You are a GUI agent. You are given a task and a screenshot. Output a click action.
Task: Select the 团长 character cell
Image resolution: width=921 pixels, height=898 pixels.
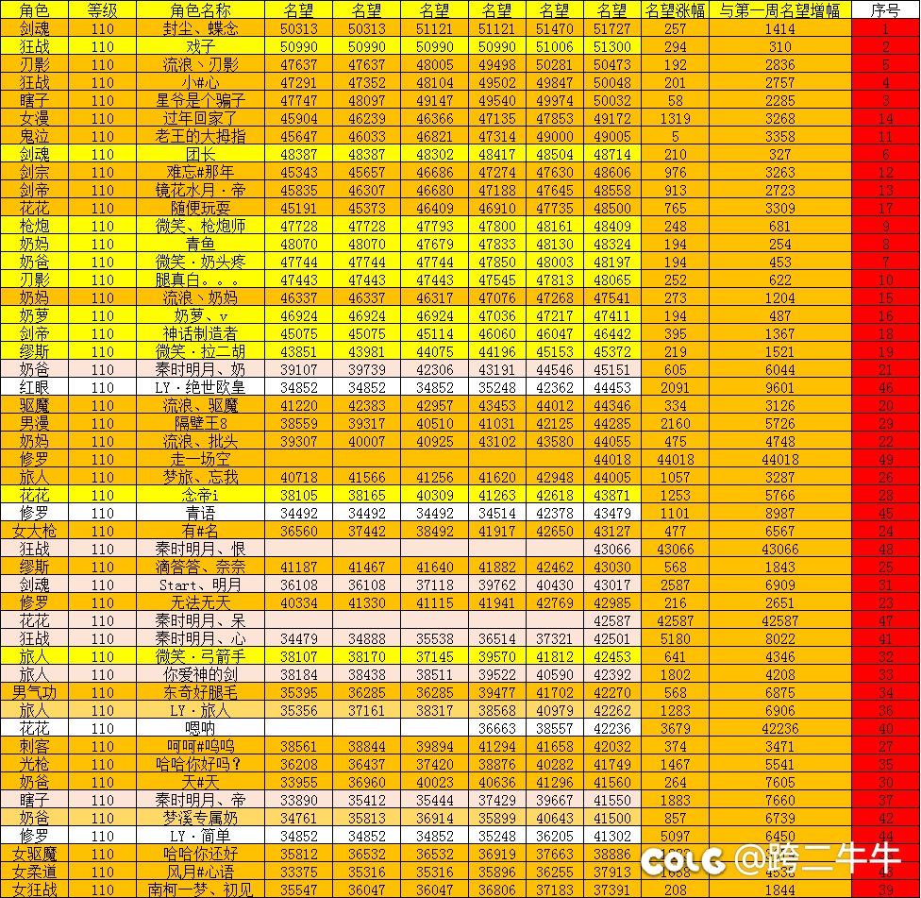coord(200,154)
